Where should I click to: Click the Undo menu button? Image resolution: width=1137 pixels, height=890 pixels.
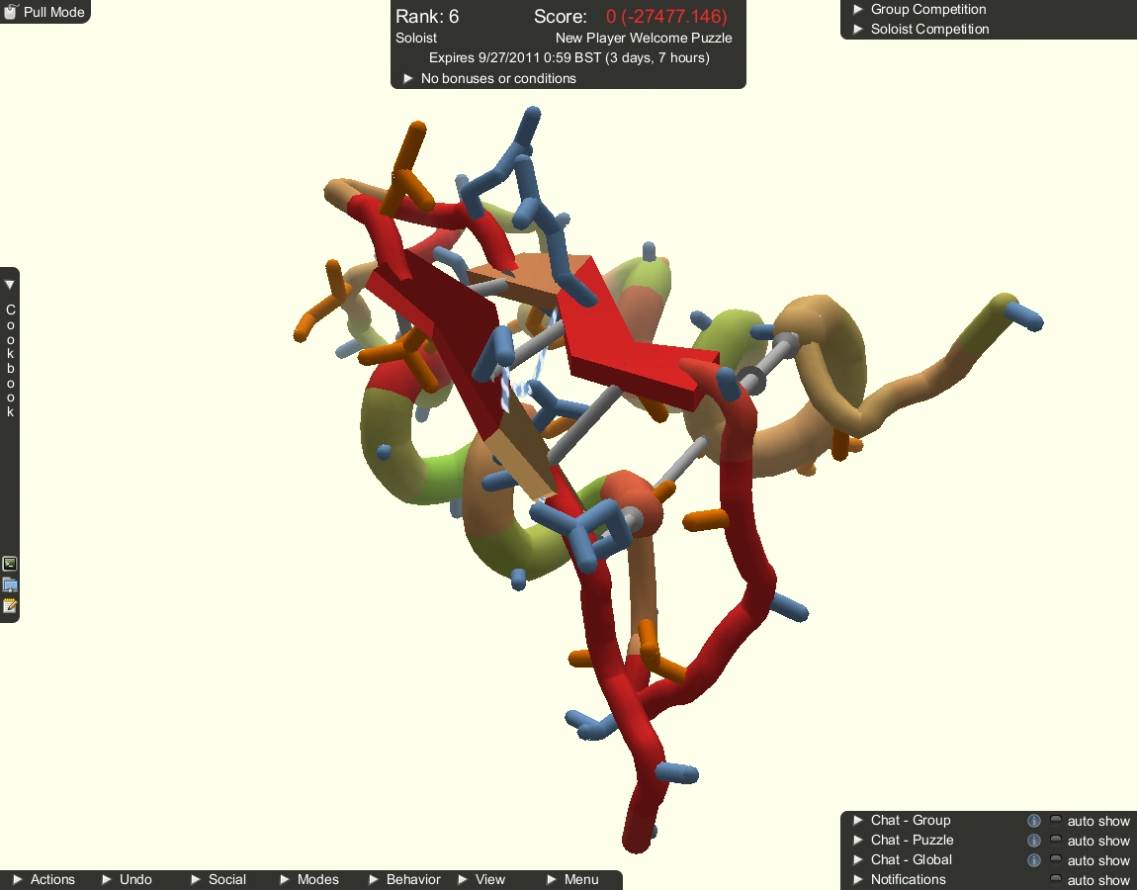(x=127, y=879)
